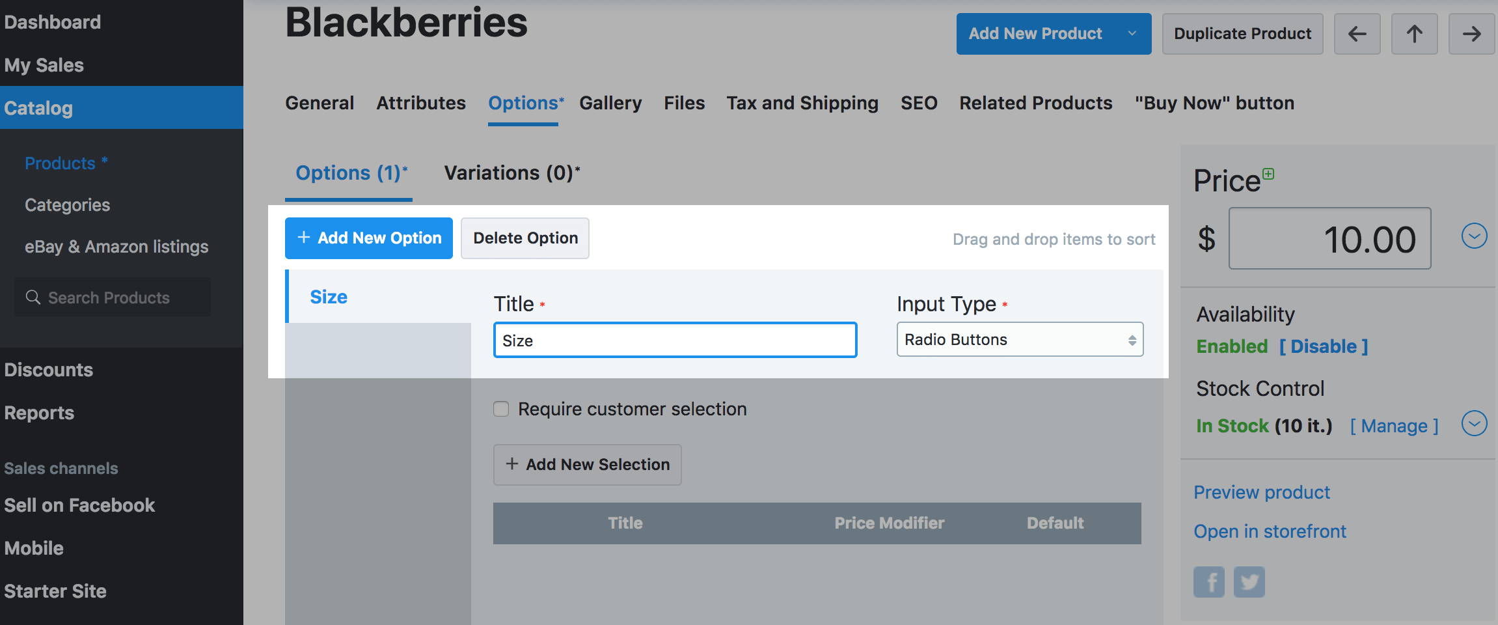Check Require customer selection checkbox

coord(501,409)
